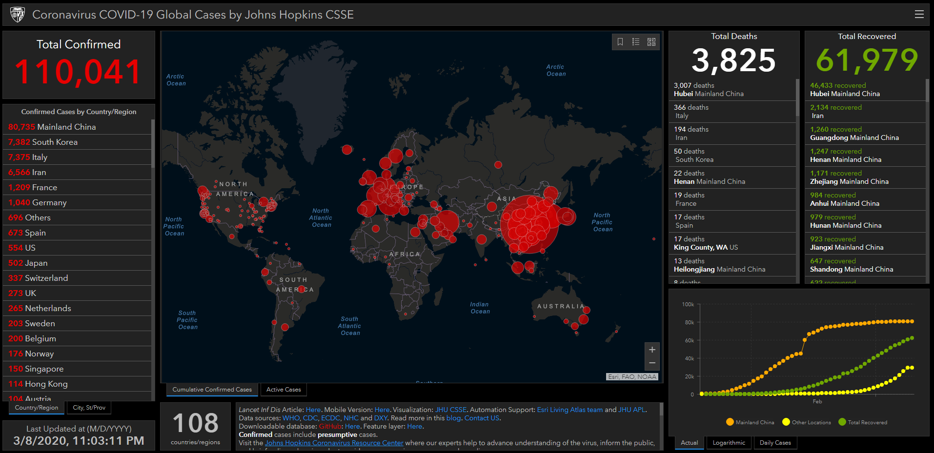934x453 pixels.
Task: Open the hamburger menu at top right
Action: [919, 14]
